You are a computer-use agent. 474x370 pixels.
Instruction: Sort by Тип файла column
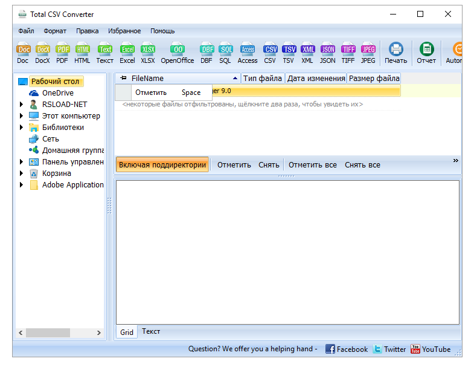pos(263,79)
